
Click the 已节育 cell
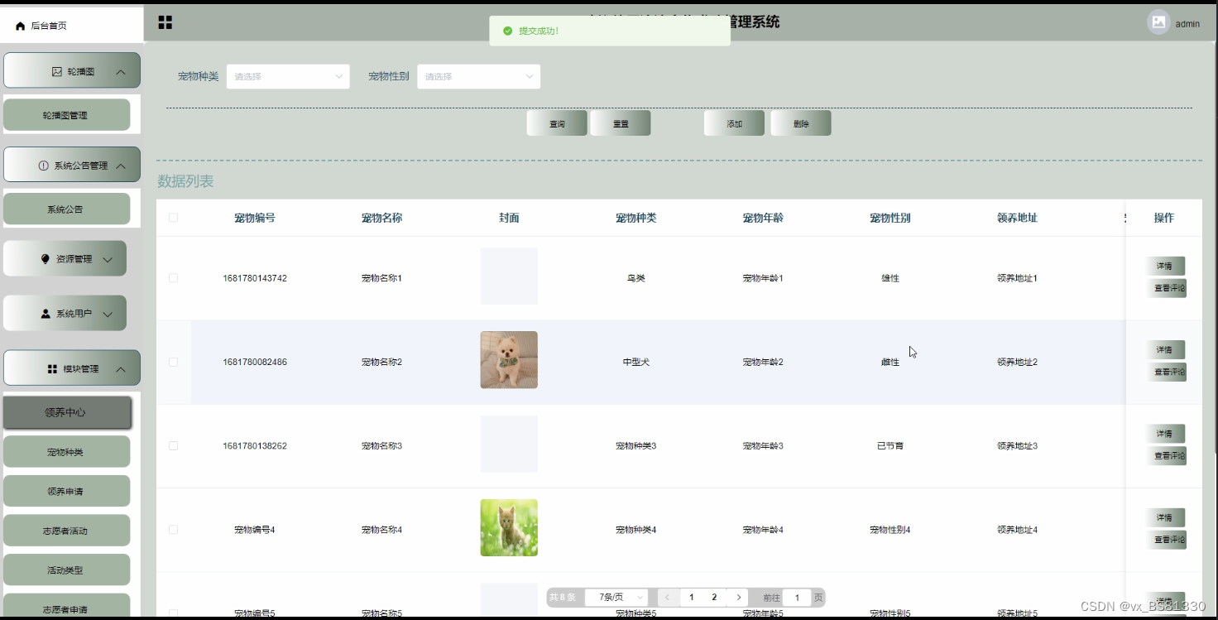[x=890, y=446]
